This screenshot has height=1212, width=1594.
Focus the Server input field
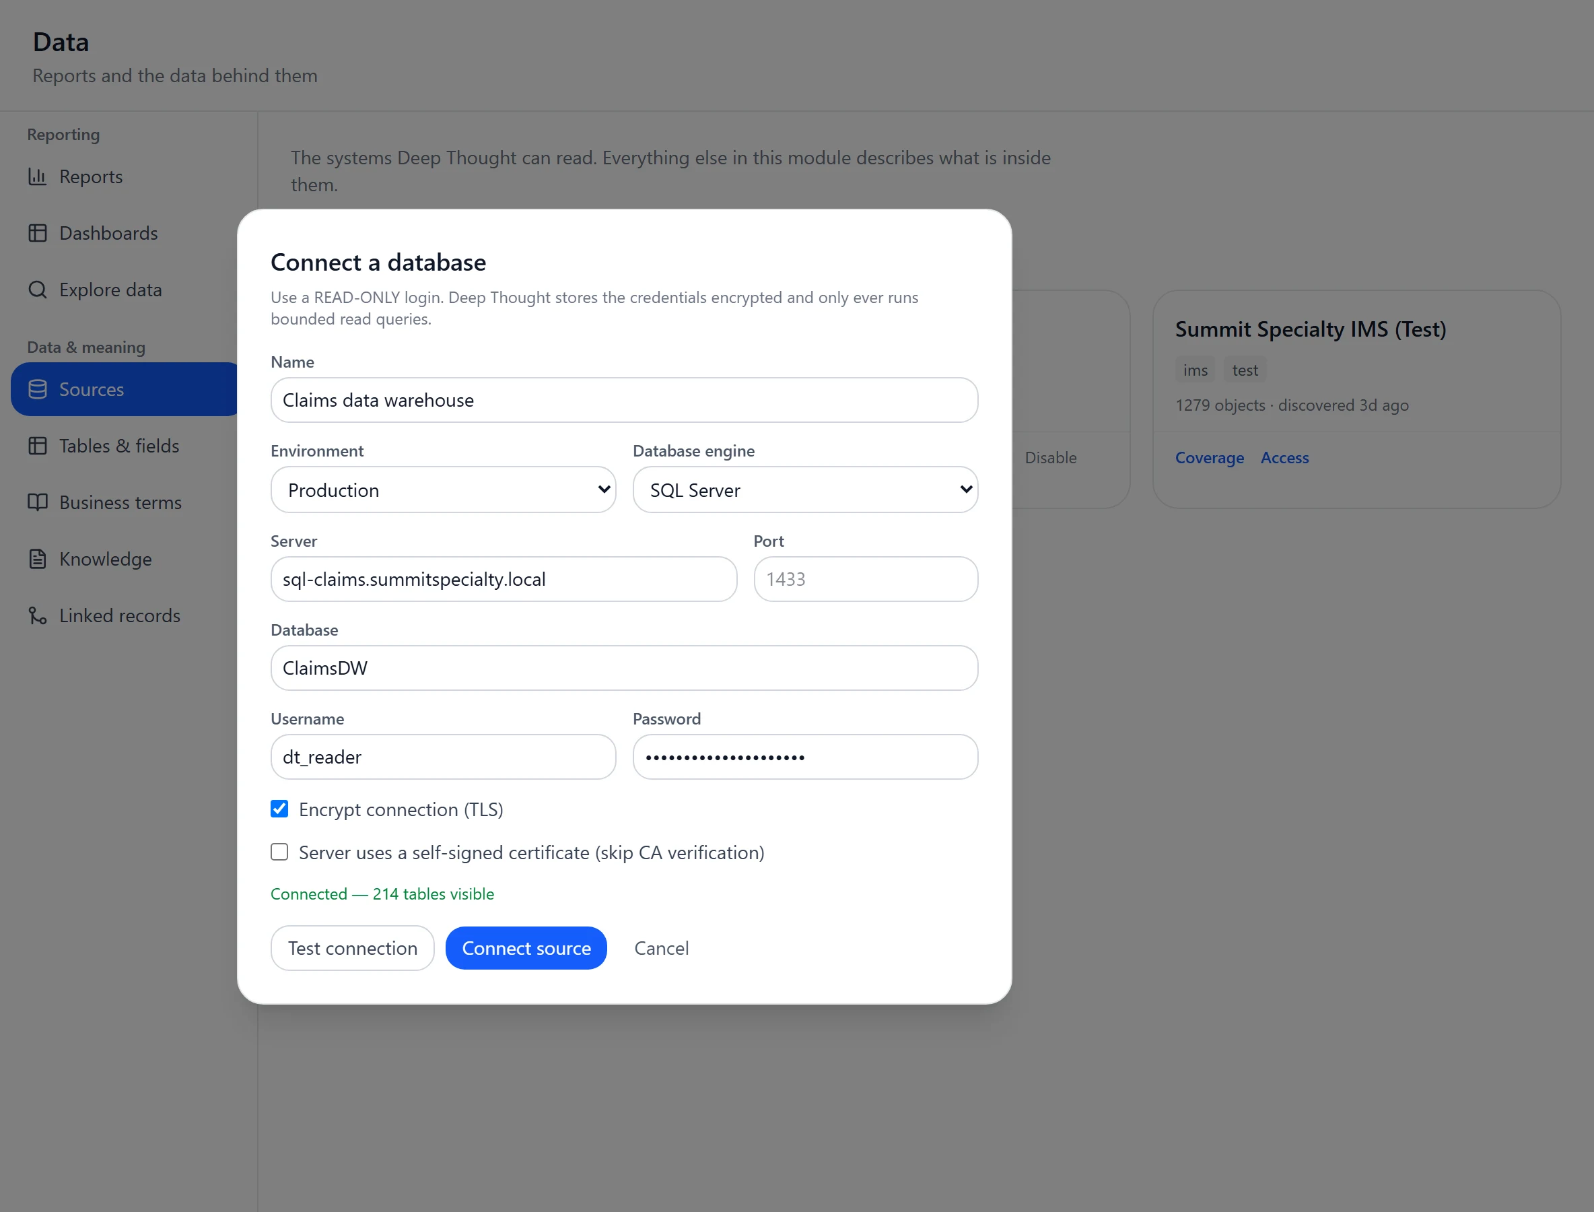(x=504, y=579)
